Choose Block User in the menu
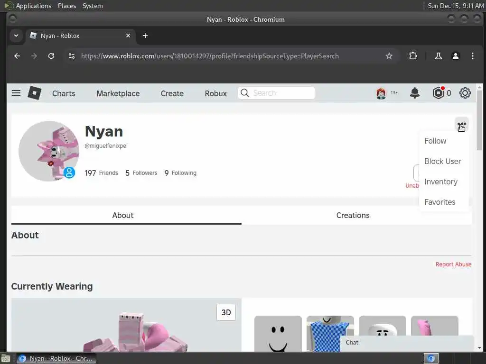 pyautogui.click(x=443, y=161)
